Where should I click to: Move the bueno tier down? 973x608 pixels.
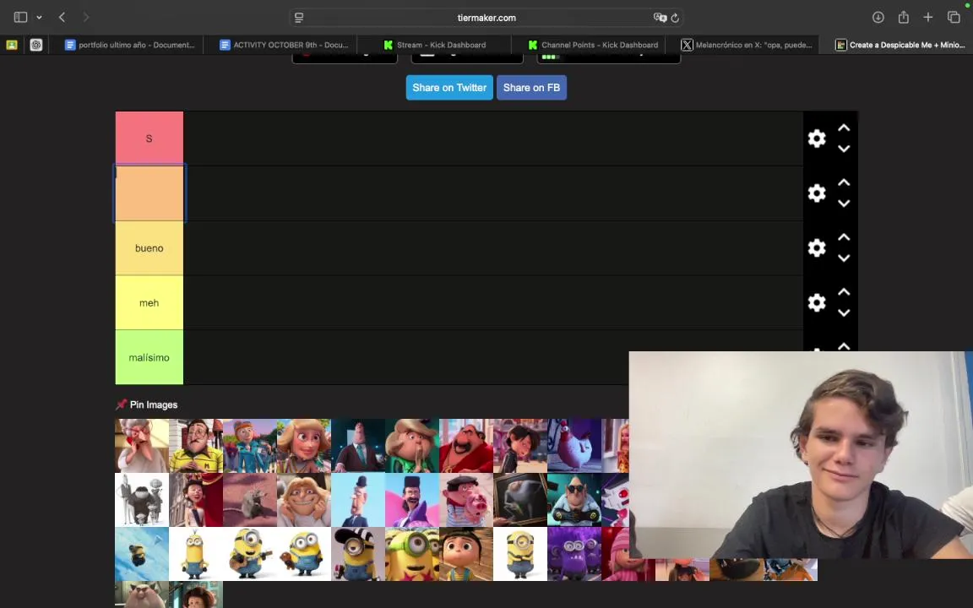click(x=843, y=258)
